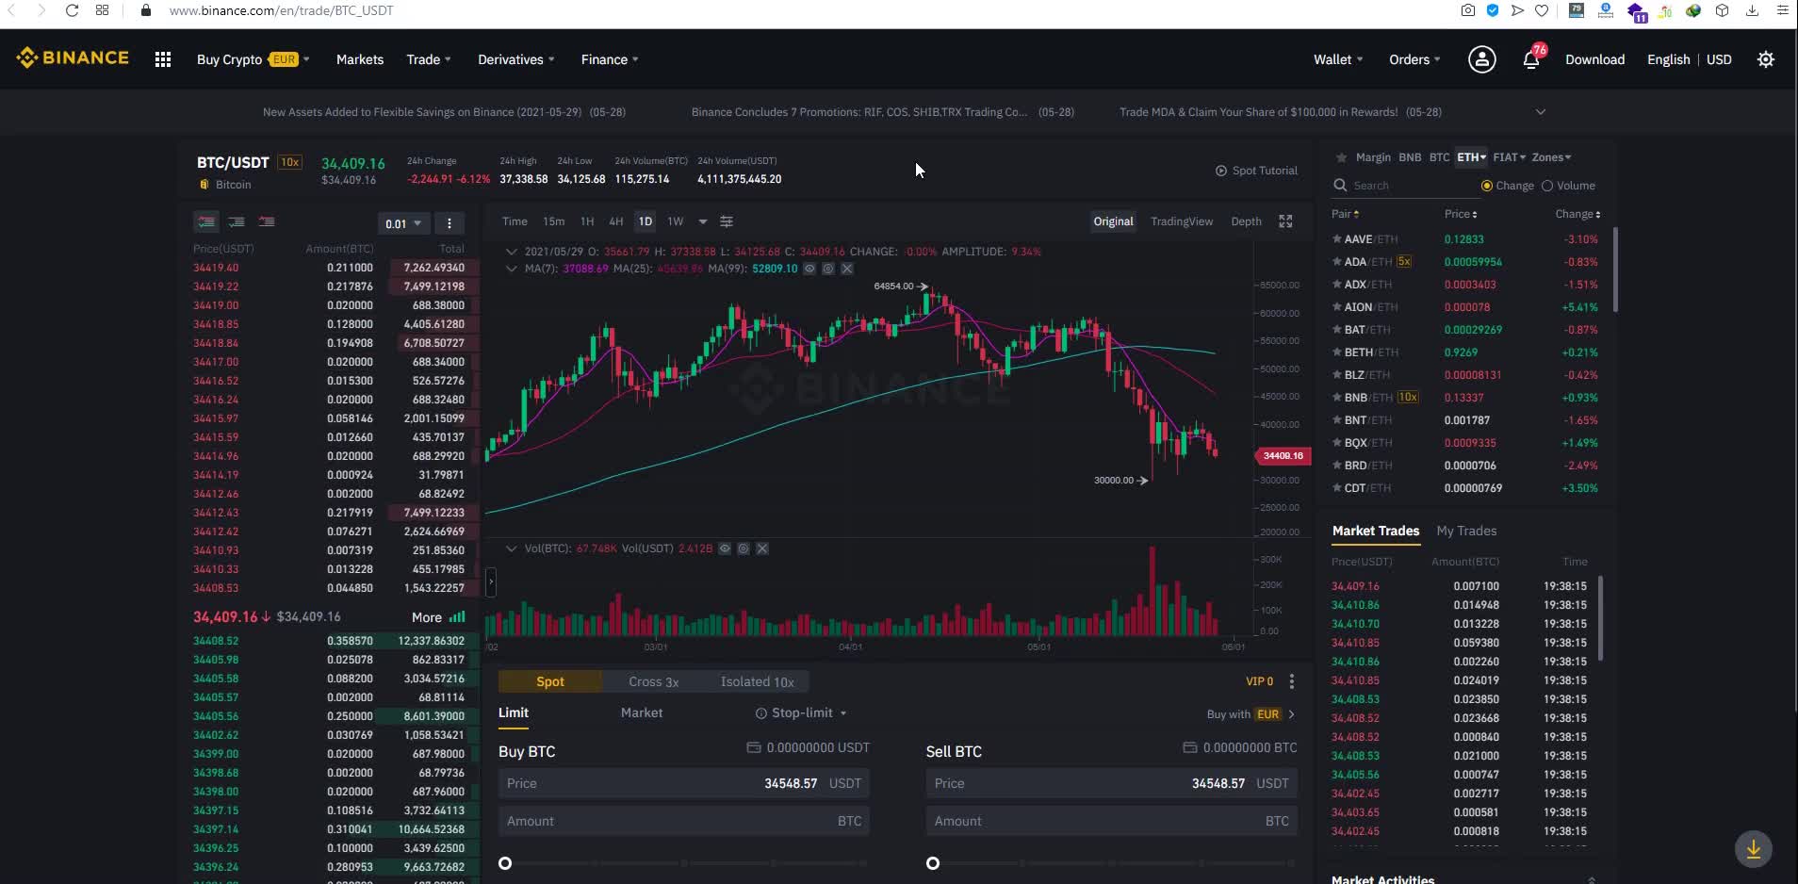Viewport: 1798px width, 884px height.
Task: Open the Spot Tutorial link
Action: [x=1256, y=171]
